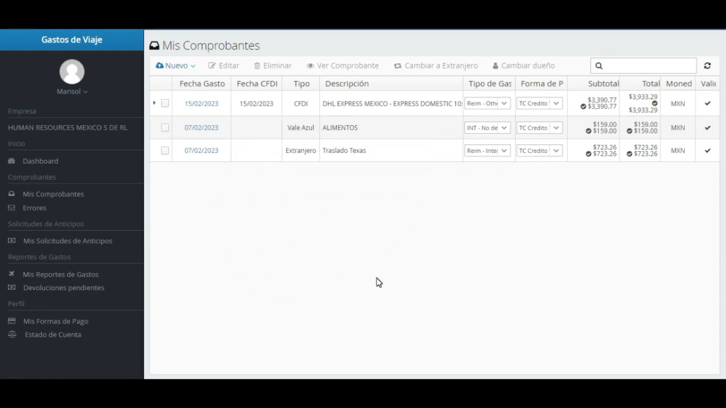Click the Eliminar trash button
The width and height of the screenshot is (726, 408).
point(273,65)
